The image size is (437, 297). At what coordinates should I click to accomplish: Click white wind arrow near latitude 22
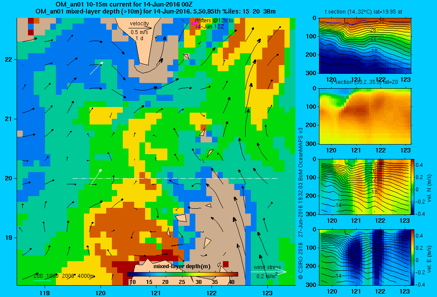tap(97, 68)
